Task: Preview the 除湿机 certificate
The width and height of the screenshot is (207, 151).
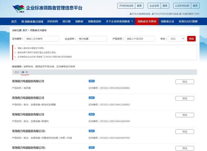Action: click(185, 115)
